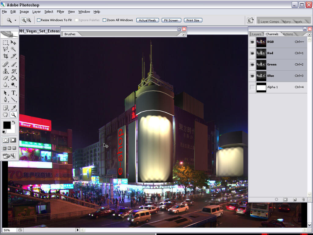The width and height of the screenshot is (313, 235).
Task: Open the Filter menu
Action: (x=60, y=12)
